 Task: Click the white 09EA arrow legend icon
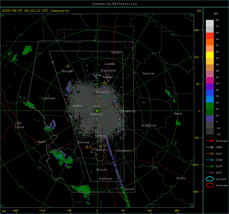tap(210, 147)
